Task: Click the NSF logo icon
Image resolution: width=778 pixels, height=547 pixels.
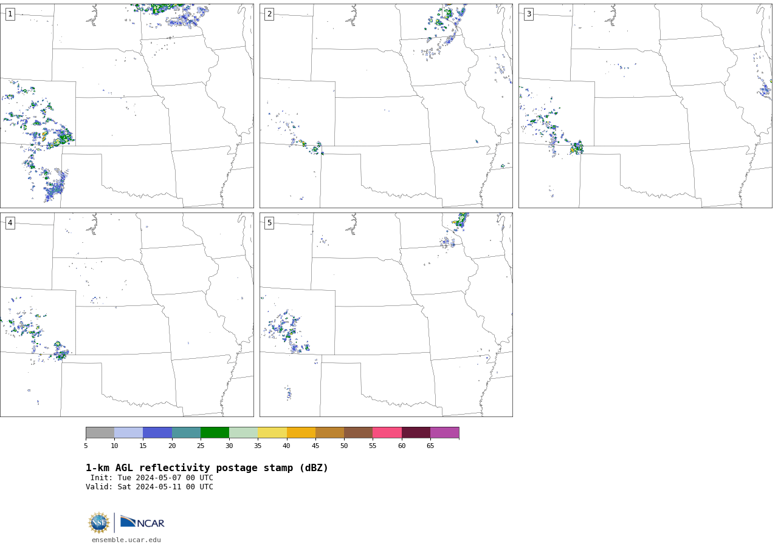Action: [x=99, y=523]
